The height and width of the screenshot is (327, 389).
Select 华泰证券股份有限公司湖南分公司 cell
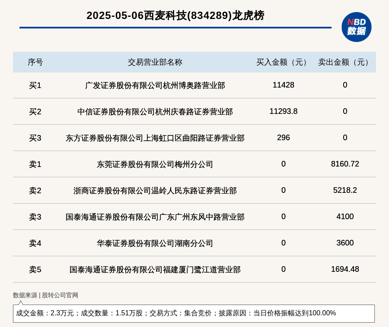155,243
